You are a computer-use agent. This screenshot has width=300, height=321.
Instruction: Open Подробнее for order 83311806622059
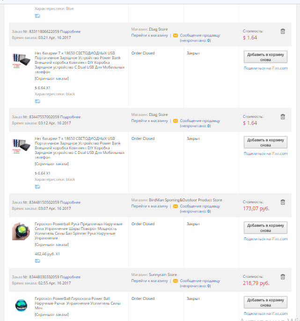click(x=70, y=31)
